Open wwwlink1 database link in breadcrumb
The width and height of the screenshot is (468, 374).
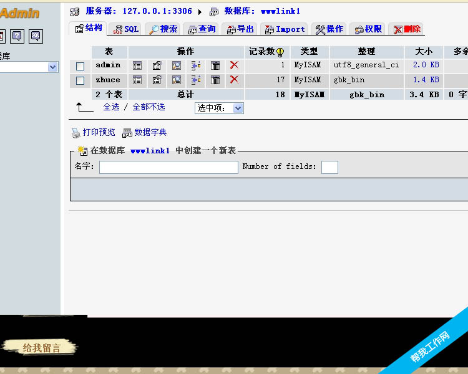pyautogui.click(x=280, y=11)
